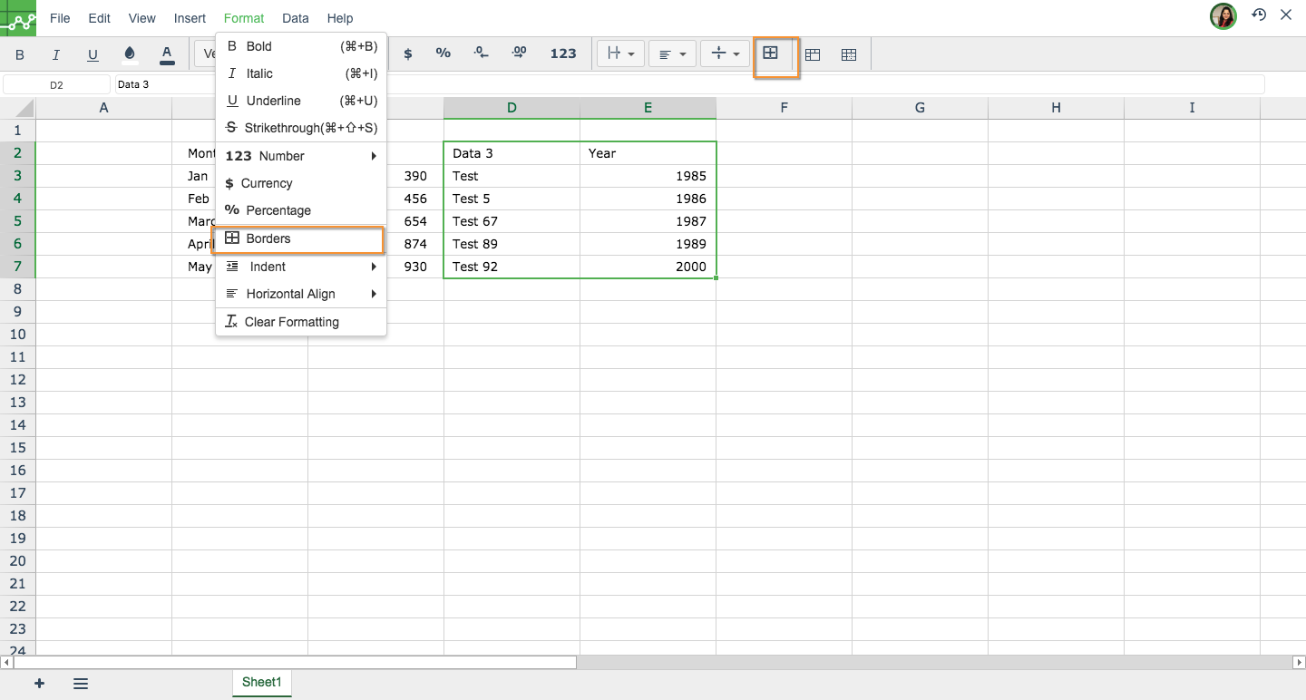Viewport: 1306px width, 700px height.
Task: Select Clear Formatting in the menu
Action: [291, 322]
